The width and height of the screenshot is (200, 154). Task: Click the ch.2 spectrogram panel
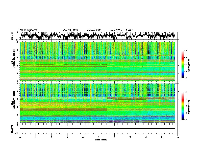tap(97, 103)
